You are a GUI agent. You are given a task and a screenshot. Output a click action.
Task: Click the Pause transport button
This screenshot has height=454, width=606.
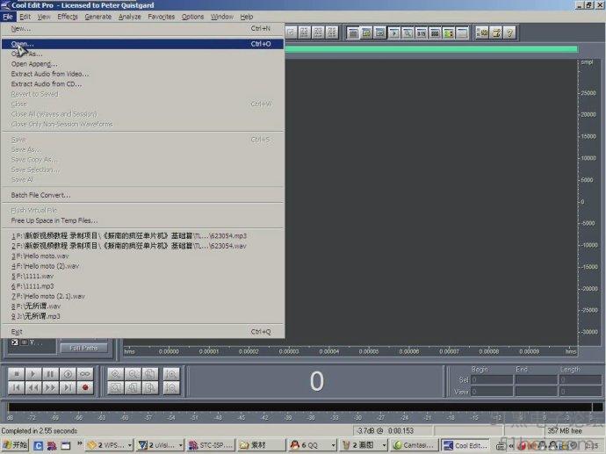[50, 373]
